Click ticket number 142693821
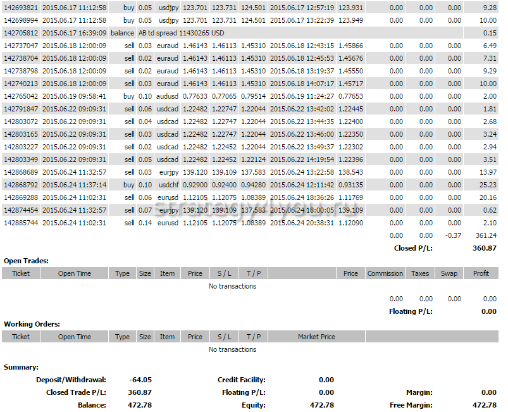This screenshot has height=412, width=508. tap(21, 8)
